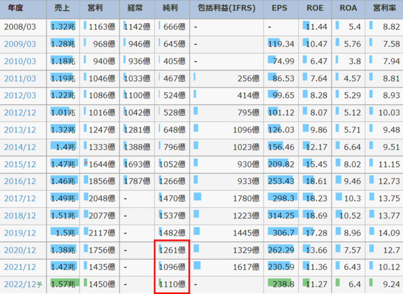Open the 2011/03 fiscal year link
403x294 pixels.
tap(20, 79)
